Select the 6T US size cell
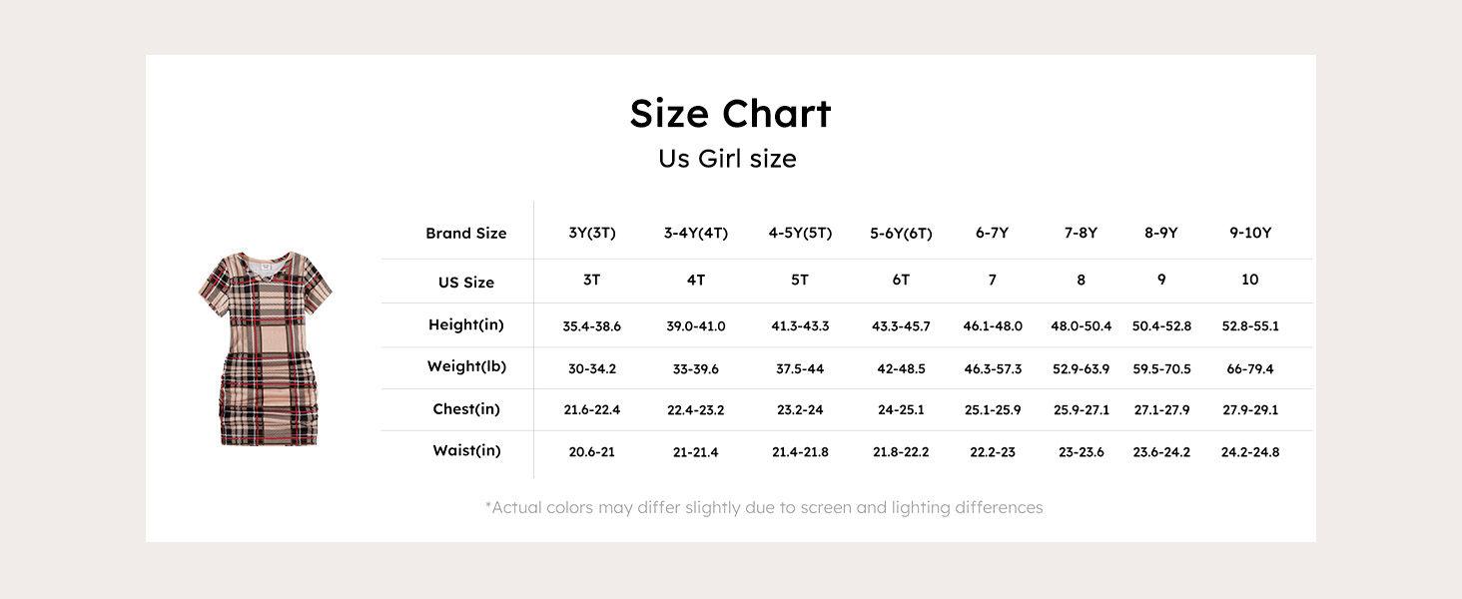 [x=901, y=281]
